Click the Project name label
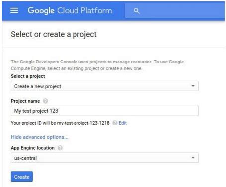 [25, 101]
